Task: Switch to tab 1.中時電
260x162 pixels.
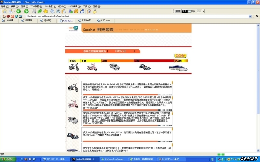Action: click(9, 21)
